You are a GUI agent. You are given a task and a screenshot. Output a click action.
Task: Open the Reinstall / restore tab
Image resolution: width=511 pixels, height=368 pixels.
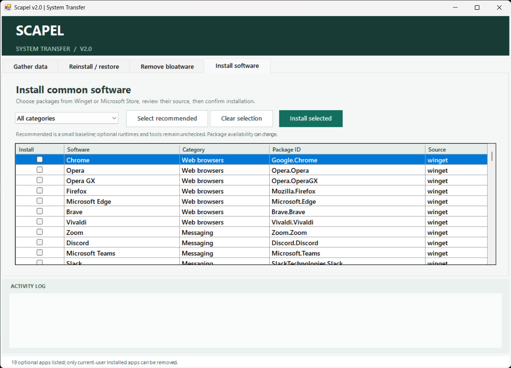tap(94, 67)
